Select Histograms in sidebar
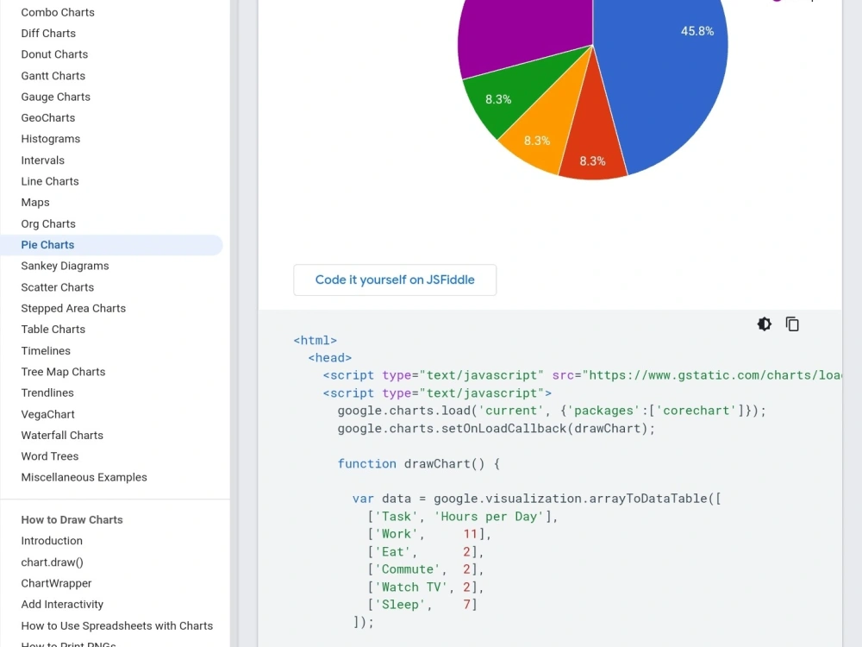The height and width of the screenshot is (647, 862). 51,139
